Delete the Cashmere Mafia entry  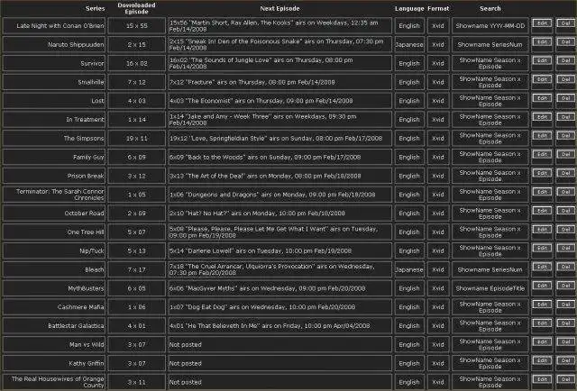565,305
